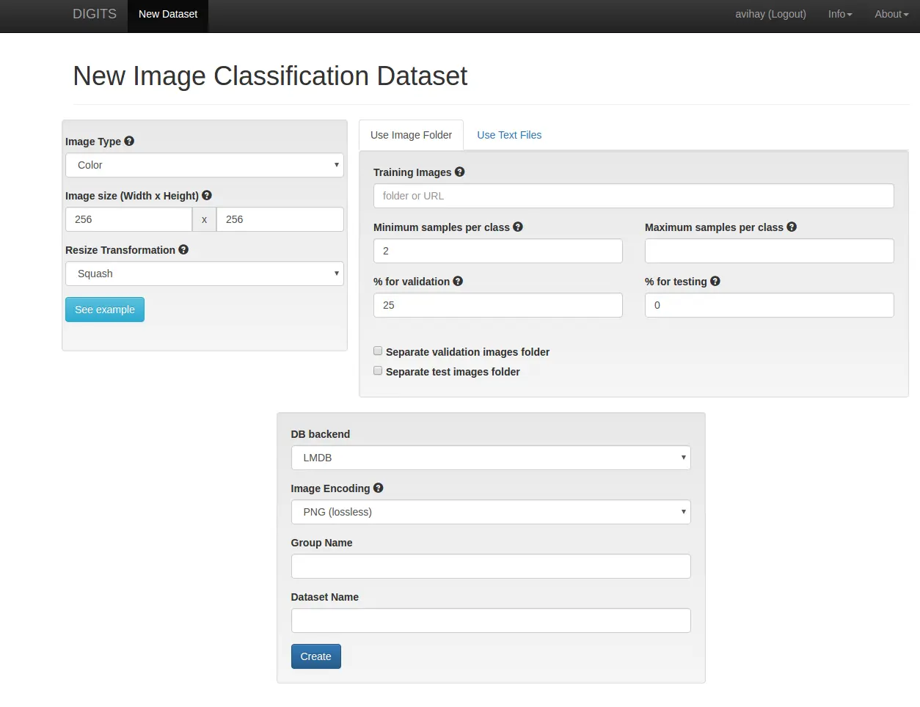Screen dimensions: 920x707
Task: Expand the Resize Transformation dropdown
Action: pos(205,274)
